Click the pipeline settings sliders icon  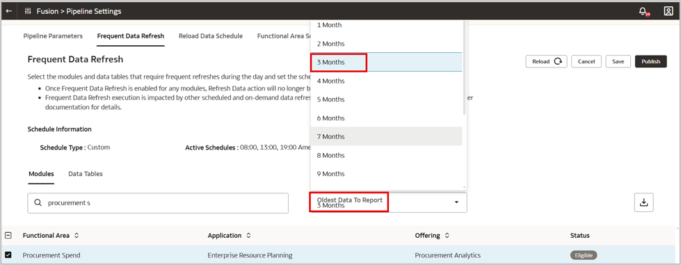pyautogui.click(x=28, y=11)
